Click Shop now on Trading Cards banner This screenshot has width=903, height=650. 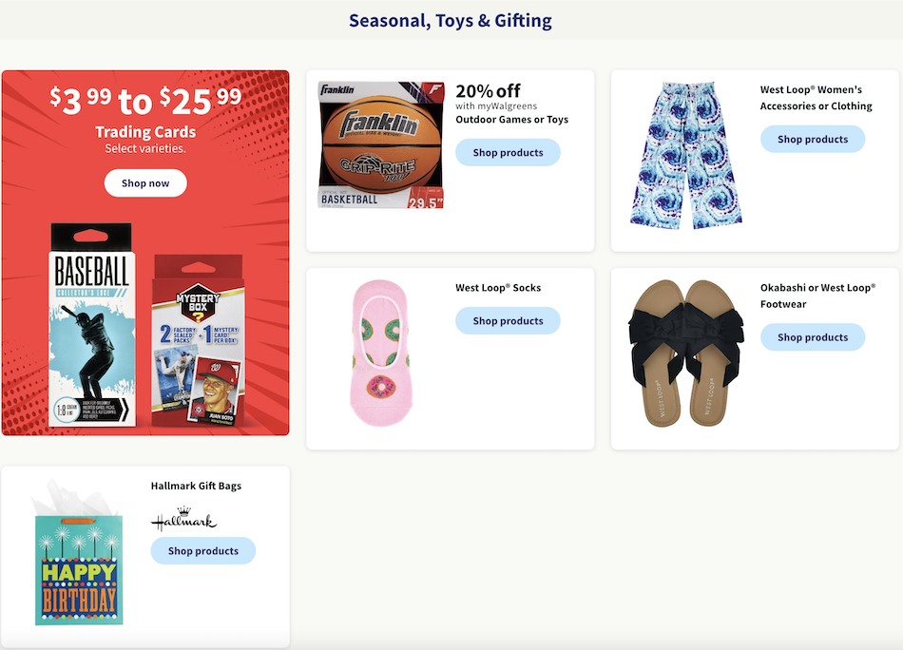click(x=145, y=183)
